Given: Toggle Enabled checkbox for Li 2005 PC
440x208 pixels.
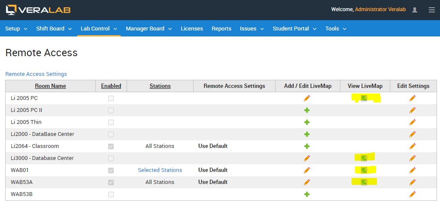Looking at the screenshot, I should pos(111,98).
